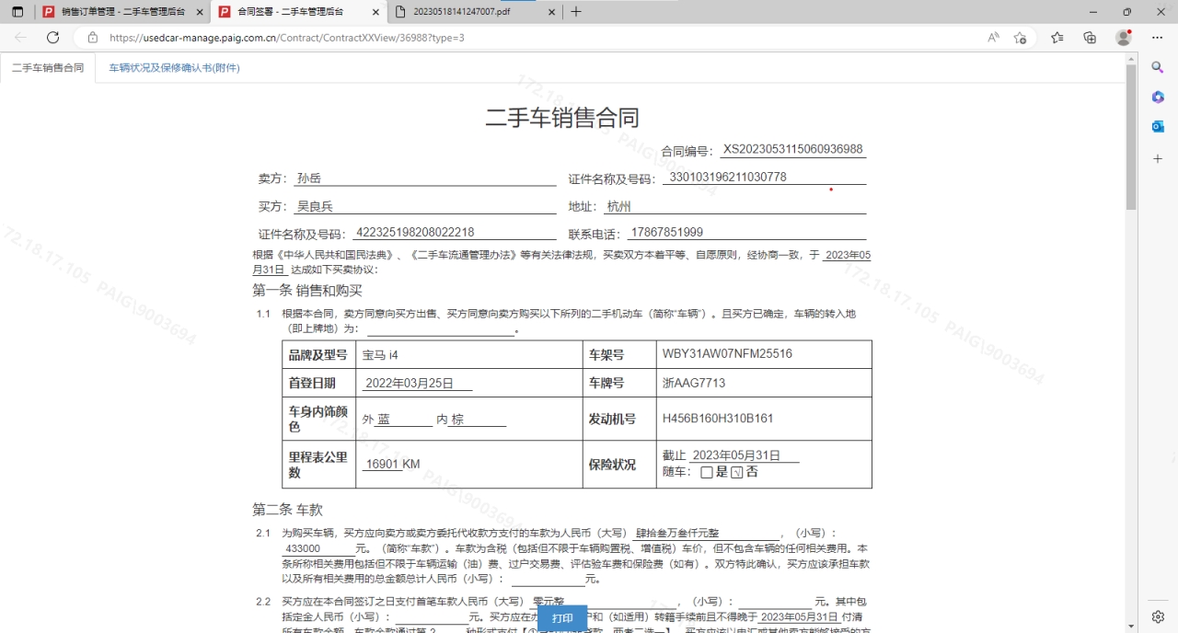Click the mileage value 16901

(x=382, y=465)
